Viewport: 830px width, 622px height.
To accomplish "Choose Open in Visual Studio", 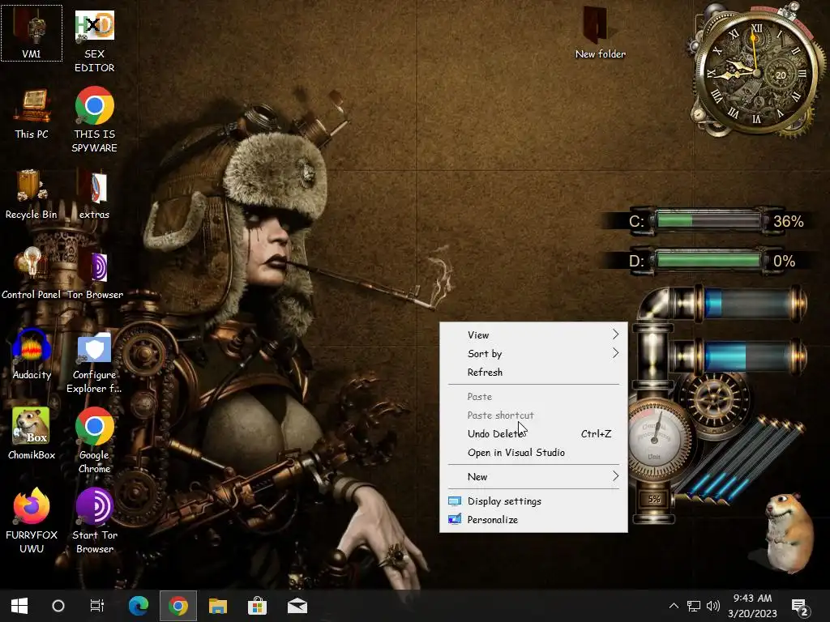I will [533, 452].
